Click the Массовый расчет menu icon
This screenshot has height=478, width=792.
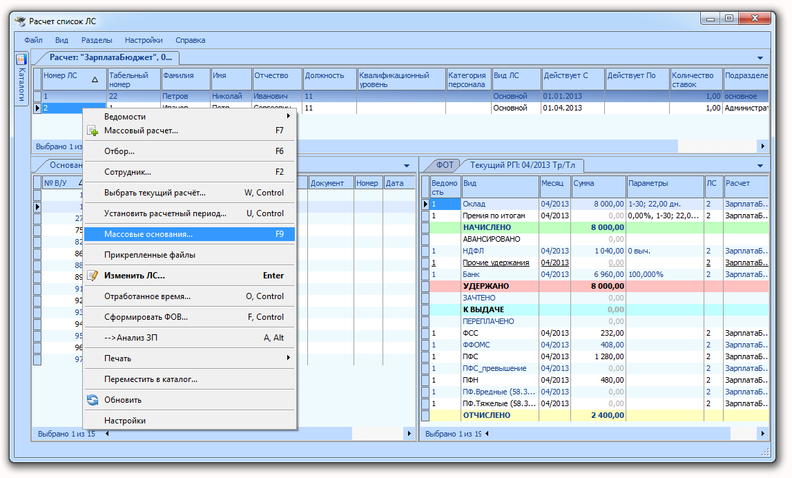(93, 131)
